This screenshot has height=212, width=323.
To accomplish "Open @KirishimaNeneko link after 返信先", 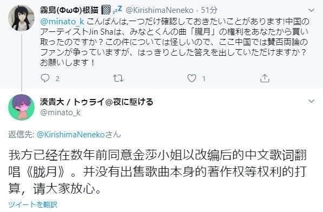I will [x=71, y=135].
